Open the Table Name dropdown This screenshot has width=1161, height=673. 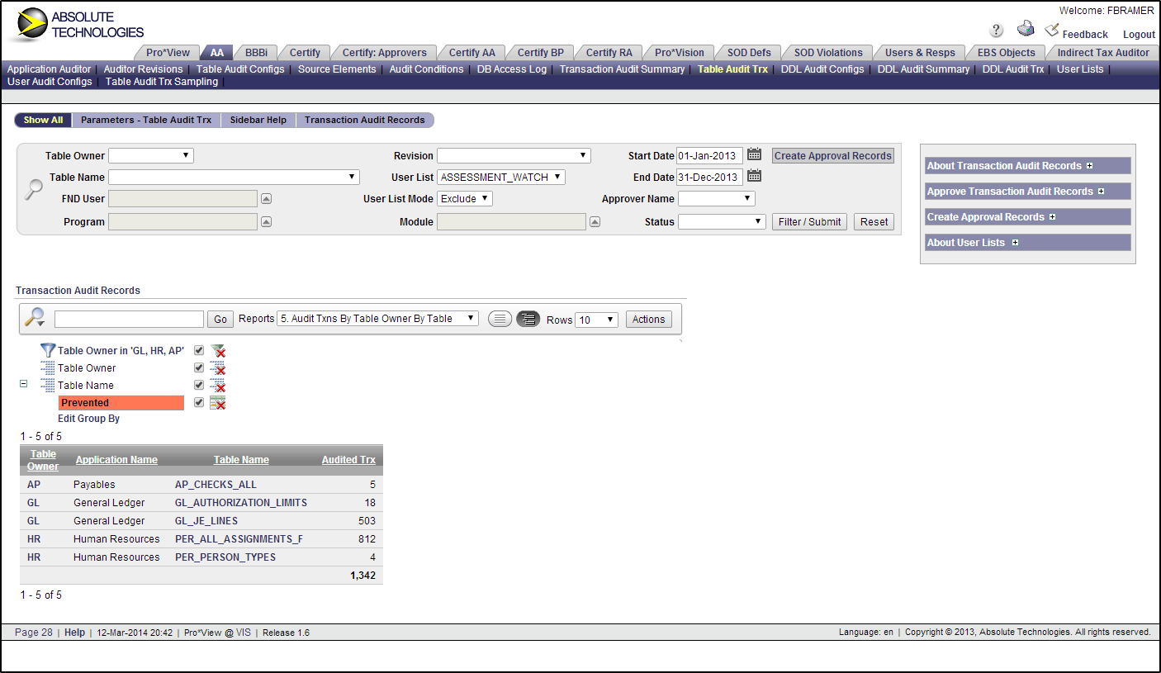click(x=235, y=177)
